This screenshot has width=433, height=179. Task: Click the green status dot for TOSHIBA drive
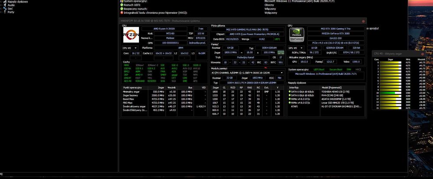(x=290, y=91)
